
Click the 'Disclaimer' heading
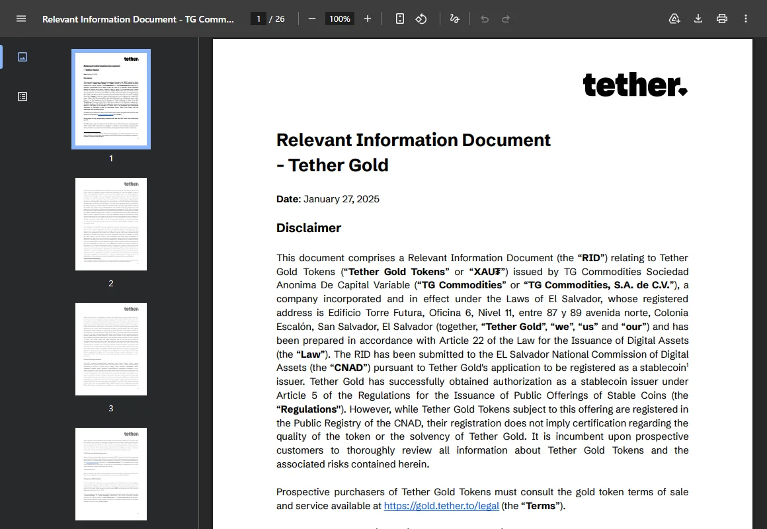point(309,227)
